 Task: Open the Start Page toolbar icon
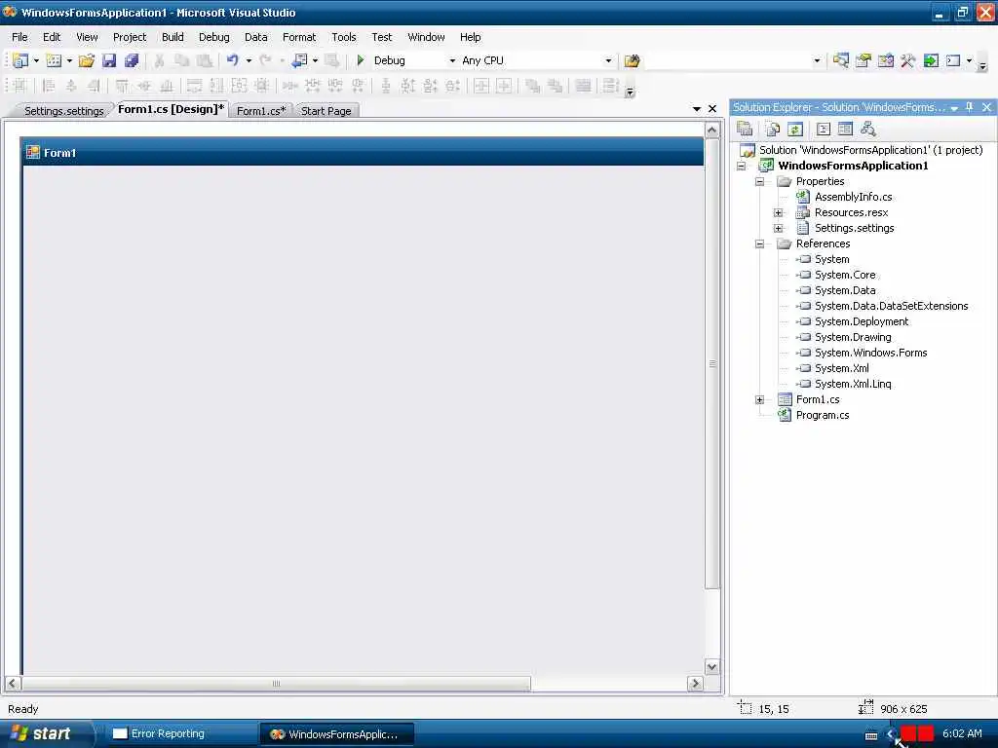click(x=931, y=60)
